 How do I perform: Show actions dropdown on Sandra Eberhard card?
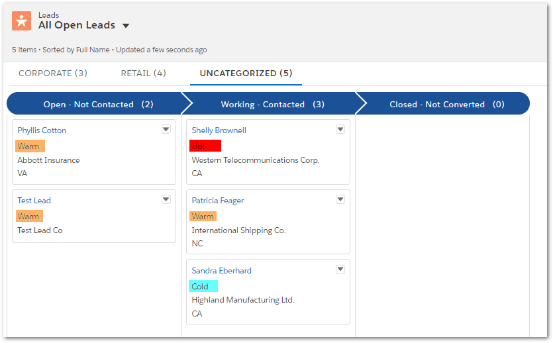click(x=340, y=270)
